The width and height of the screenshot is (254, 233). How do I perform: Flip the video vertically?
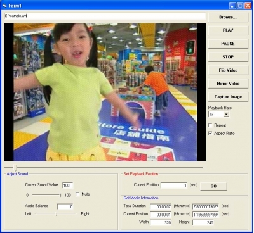[228, 70]
